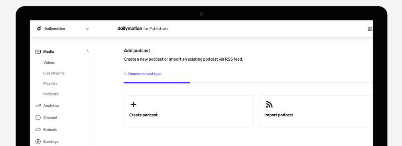Click the plus icon on Create podcast

coord(134,104)
